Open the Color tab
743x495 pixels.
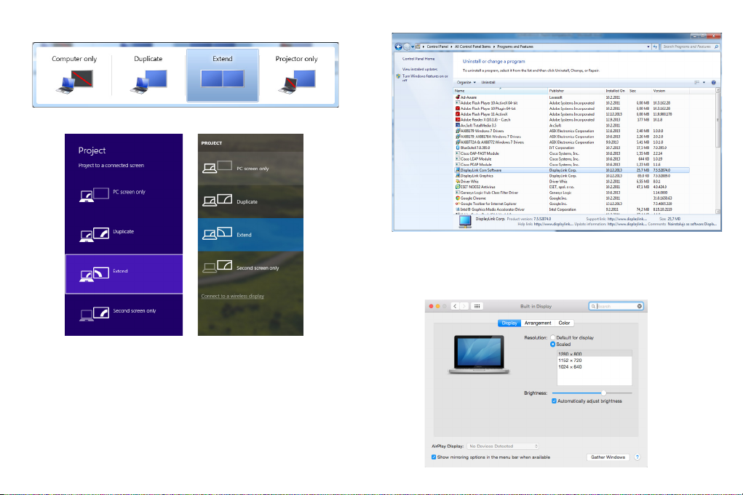565,323
